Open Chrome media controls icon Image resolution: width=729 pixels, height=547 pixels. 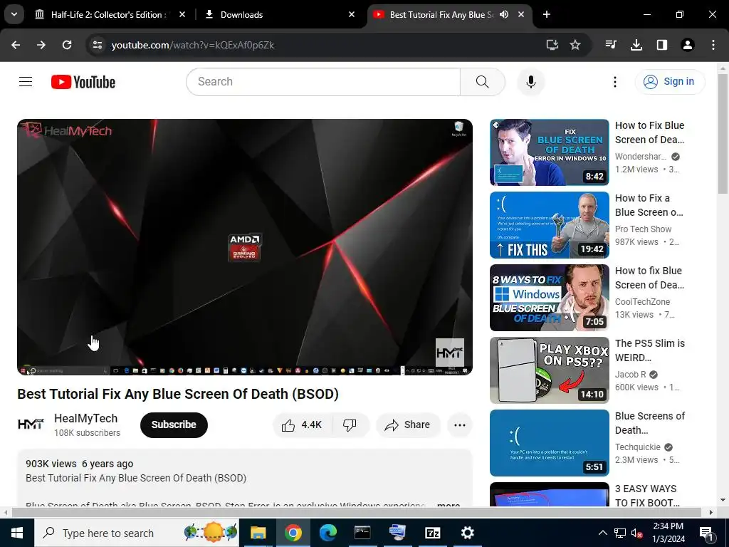[611, 45]
